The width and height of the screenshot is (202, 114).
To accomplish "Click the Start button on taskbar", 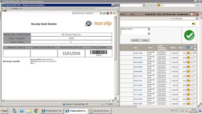I will 4,111.
